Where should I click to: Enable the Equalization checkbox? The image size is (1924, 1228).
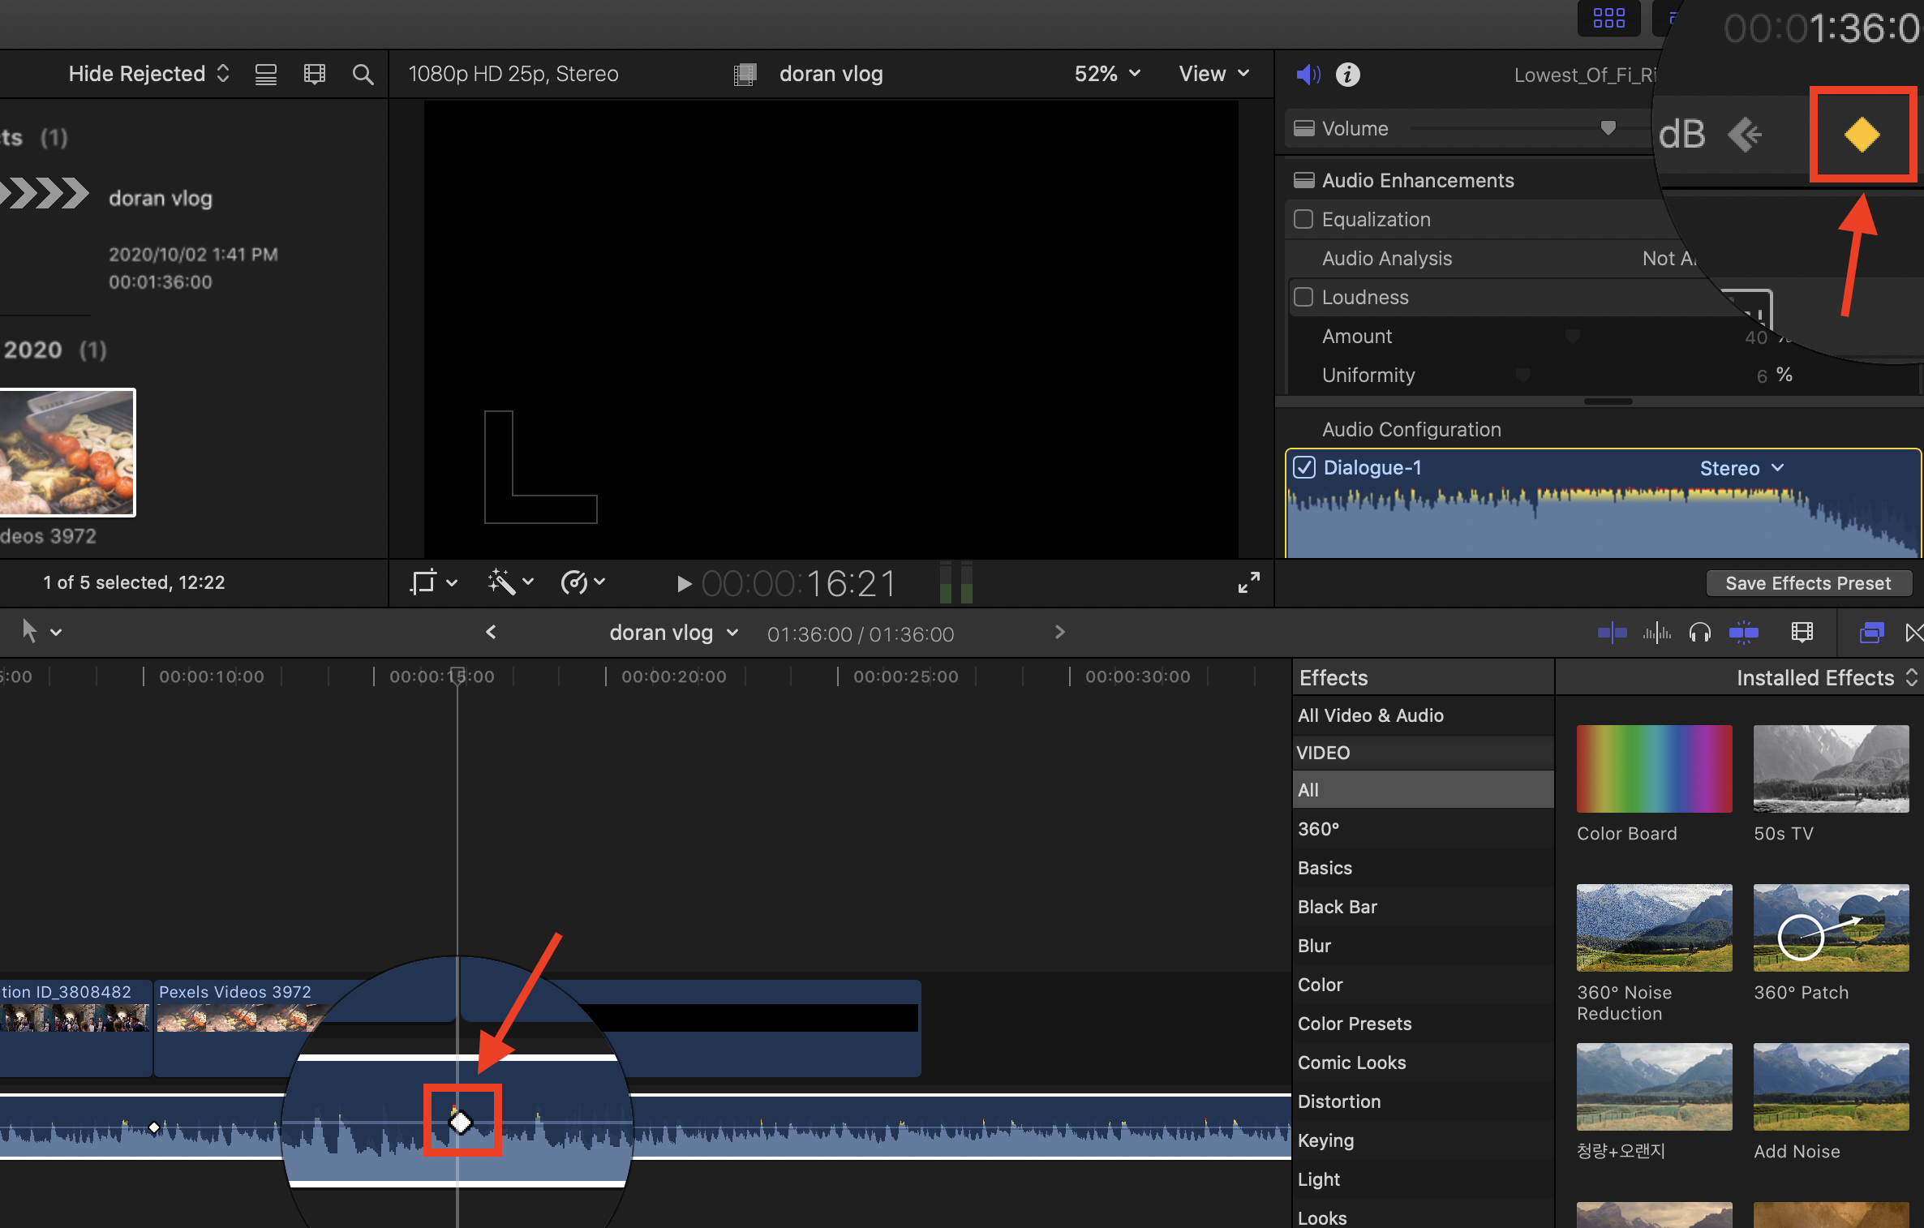click(x=1303, y=219)
